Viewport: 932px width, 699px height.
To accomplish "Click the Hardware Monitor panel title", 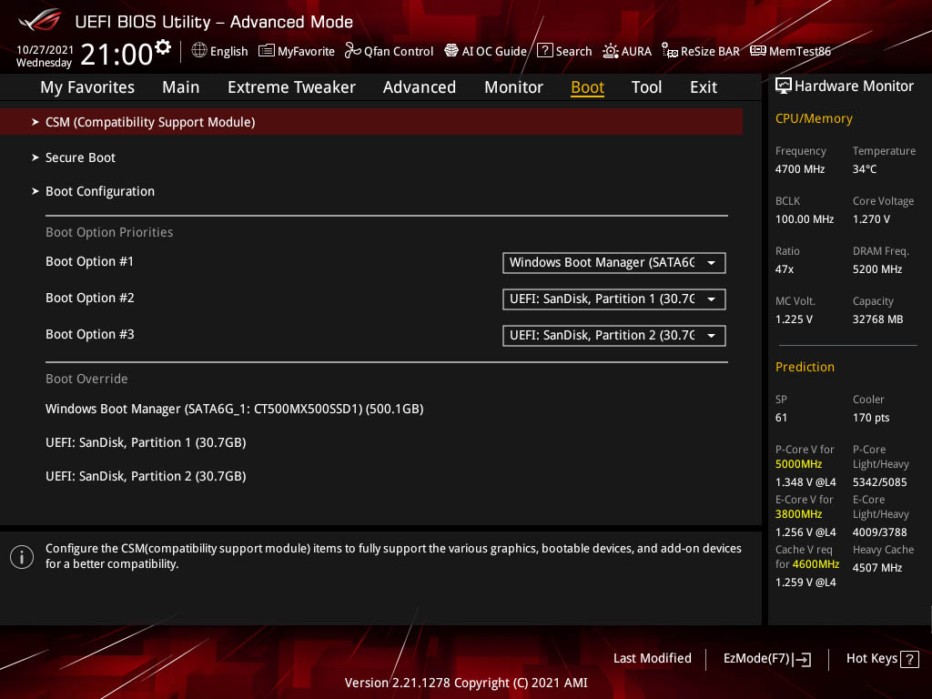I will 854,86.
